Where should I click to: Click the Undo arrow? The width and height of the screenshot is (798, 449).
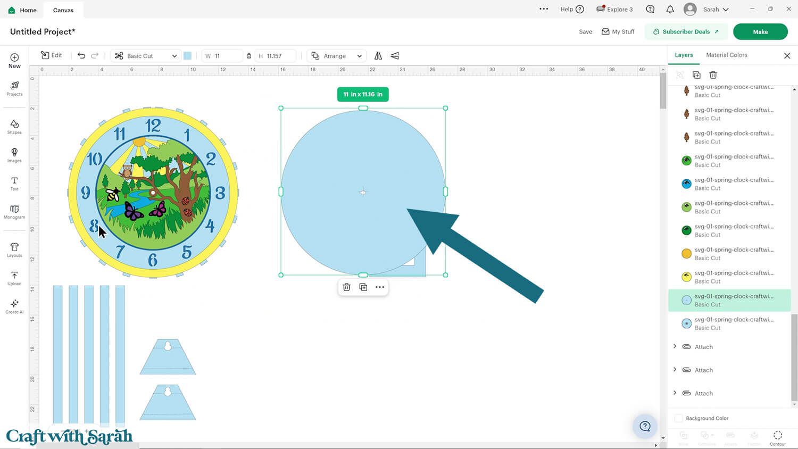[x=81, y=56]
